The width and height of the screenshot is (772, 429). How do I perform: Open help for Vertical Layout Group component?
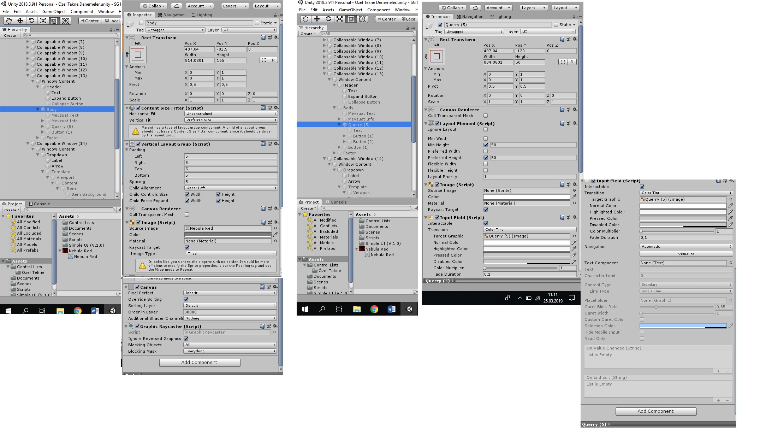pyautogui.click(x=263, y=144)
